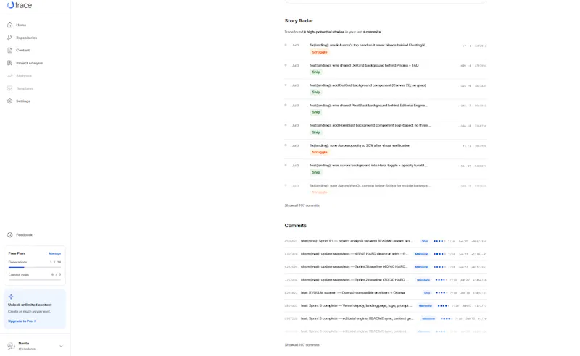Image resolution: width=580 pixels, height=356 pixels.
Task: Click the Feedback icon
Action: [x=10, y=235]
